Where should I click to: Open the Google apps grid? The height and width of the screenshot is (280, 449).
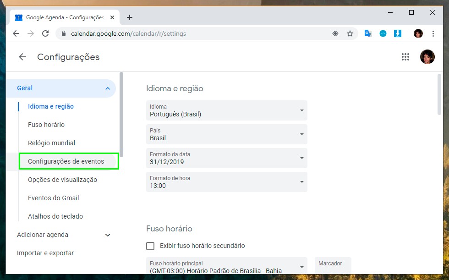pos(405,57)
